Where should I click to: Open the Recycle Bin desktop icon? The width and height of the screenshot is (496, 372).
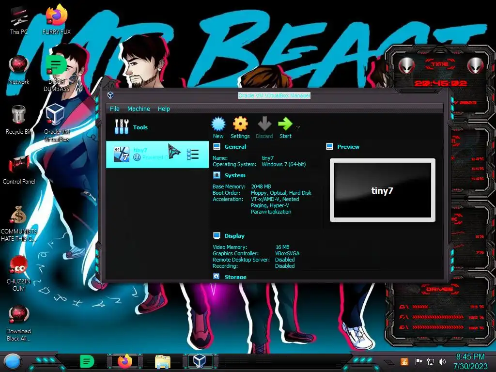(x=19, y=120)
